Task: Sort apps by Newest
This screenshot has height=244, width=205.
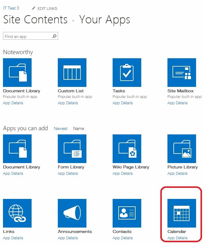Action: pyautogui.click(x=60, y=128)
